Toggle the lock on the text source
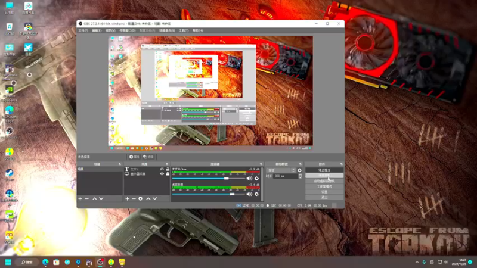This screenshot has width=477, height=268. pyautogui.click(x=168, y=169)
